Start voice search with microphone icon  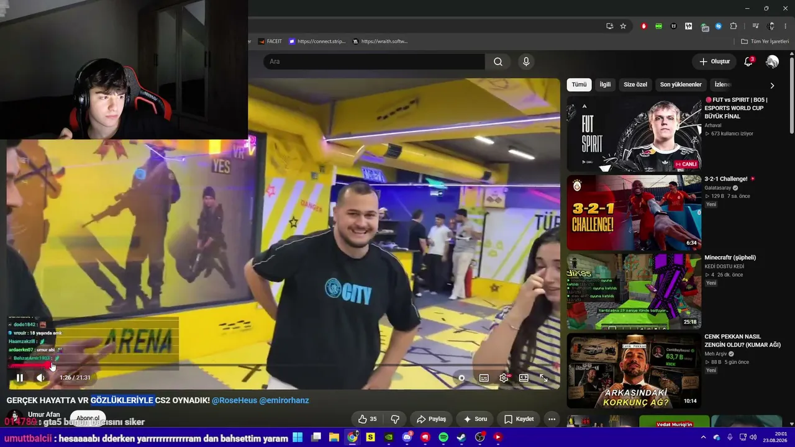526,61
